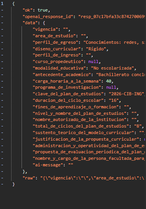Select the "Bachillerato" string value
Viewport: 146px width, 209px height.
pyautogui.click(x=121, y=75)
